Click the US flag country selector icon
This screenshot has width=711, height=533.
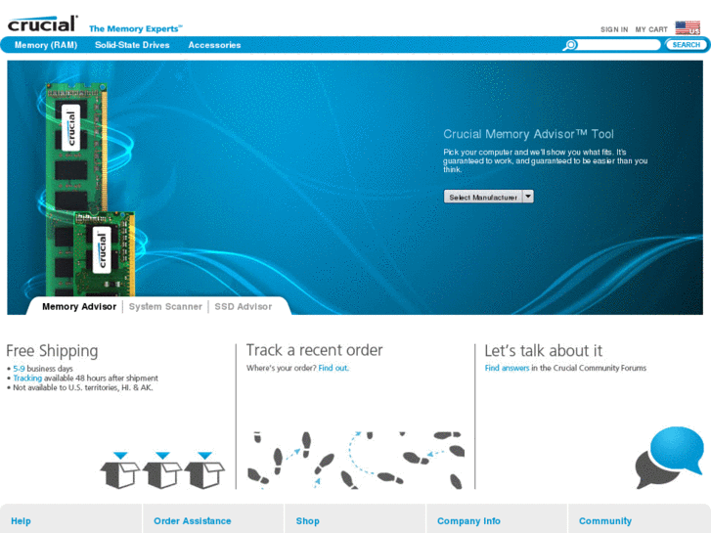click(688, 27)
